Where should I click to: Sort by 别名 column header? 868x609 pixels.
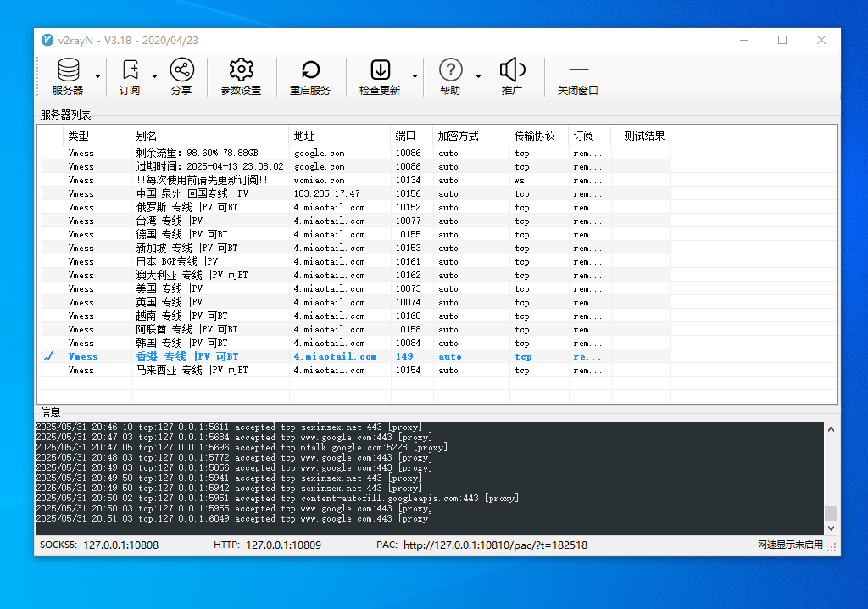coord(210,136)
